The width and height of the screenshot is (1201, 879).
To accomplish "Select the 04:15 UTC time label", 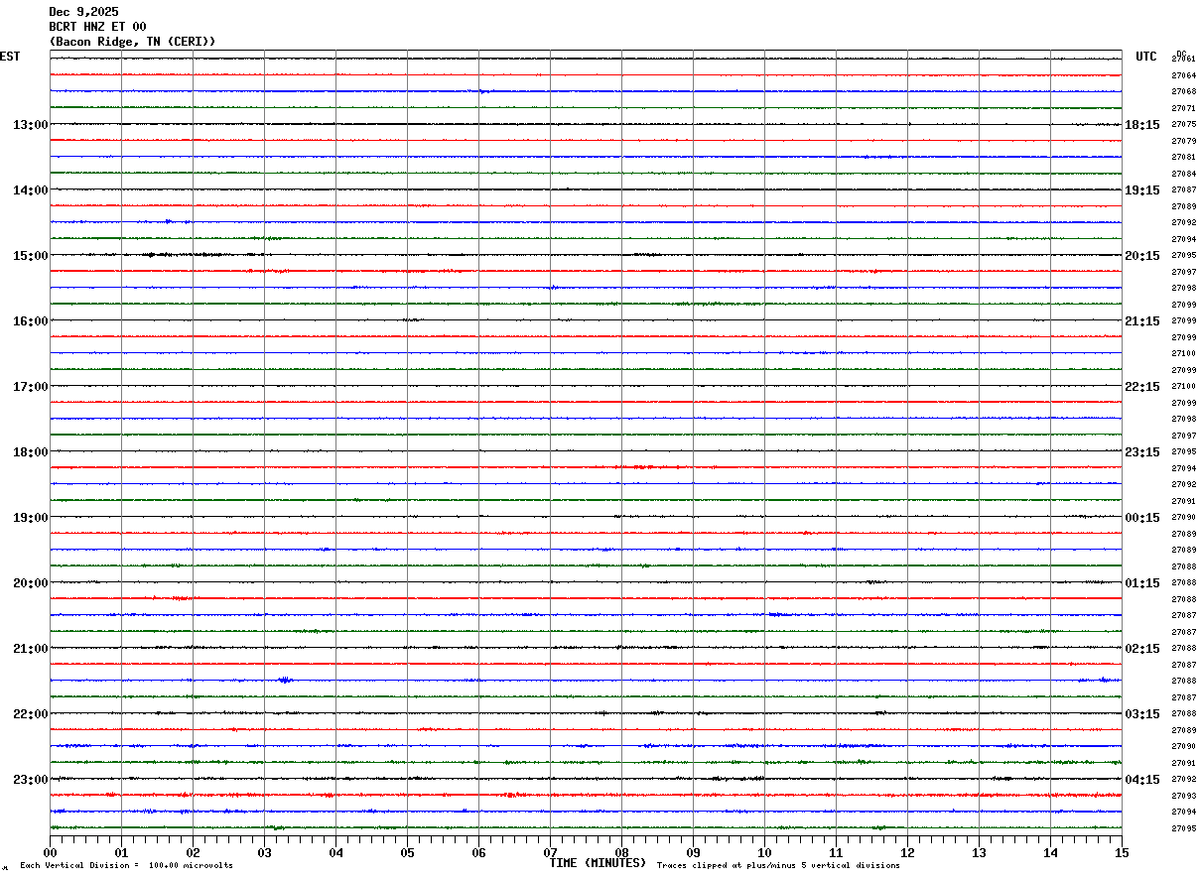I will coord(1142,780).
